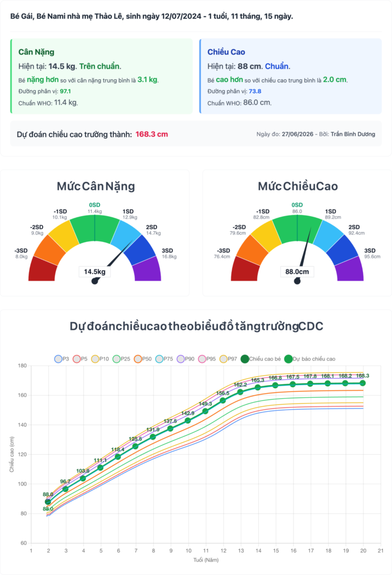Image resolution: width=392 pixels, height=575 pixels.
Task: Select the forecast data point labeled 142.9
Action: (188, 421)
